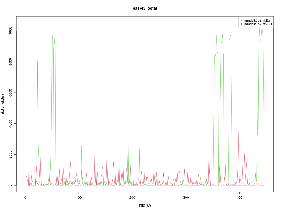Click the x-axis tick value 200

coord(132,198)
